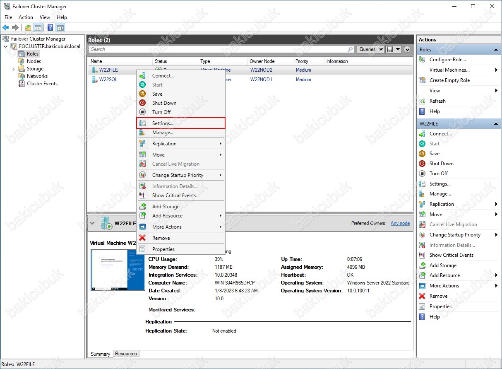
Task: Click in the Roles Search field
Action: coord(221,49)
